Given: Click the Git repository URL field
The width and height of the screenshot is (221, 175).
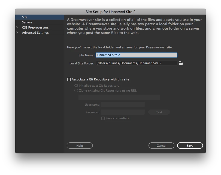Looking at the screenshot, I should [x=119, y=97].
